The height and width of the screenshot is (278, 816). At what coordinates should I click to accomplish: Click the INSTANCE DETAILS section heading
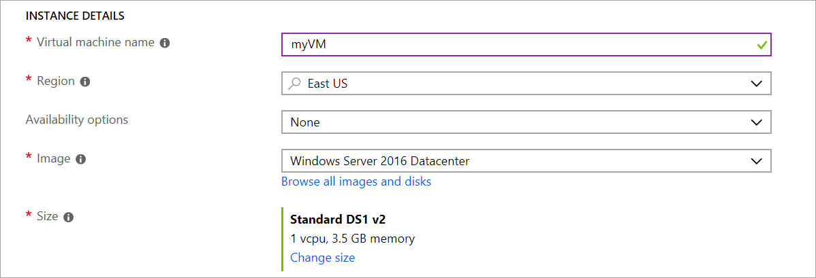pos(75,16)
